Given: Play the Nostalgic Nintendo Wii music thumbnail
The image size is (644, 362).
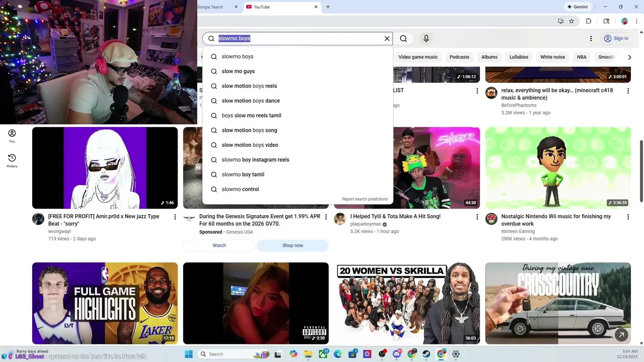Looking at the screenshot, I should [x=558, y=168].
